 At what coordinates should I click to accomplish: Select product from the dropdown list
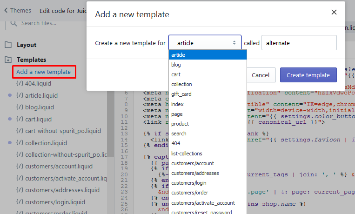[x=208, y=124]
